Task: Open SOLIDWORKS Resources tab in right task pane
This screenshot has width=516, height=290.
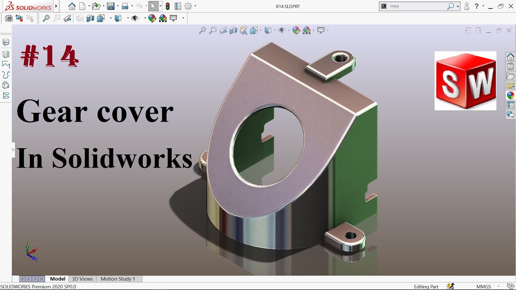Action: point(510,57)
